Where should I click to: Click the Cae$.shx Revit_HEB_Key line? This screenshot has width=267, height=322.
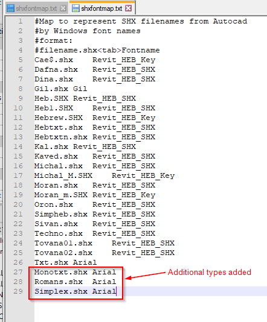pos(95,60)
